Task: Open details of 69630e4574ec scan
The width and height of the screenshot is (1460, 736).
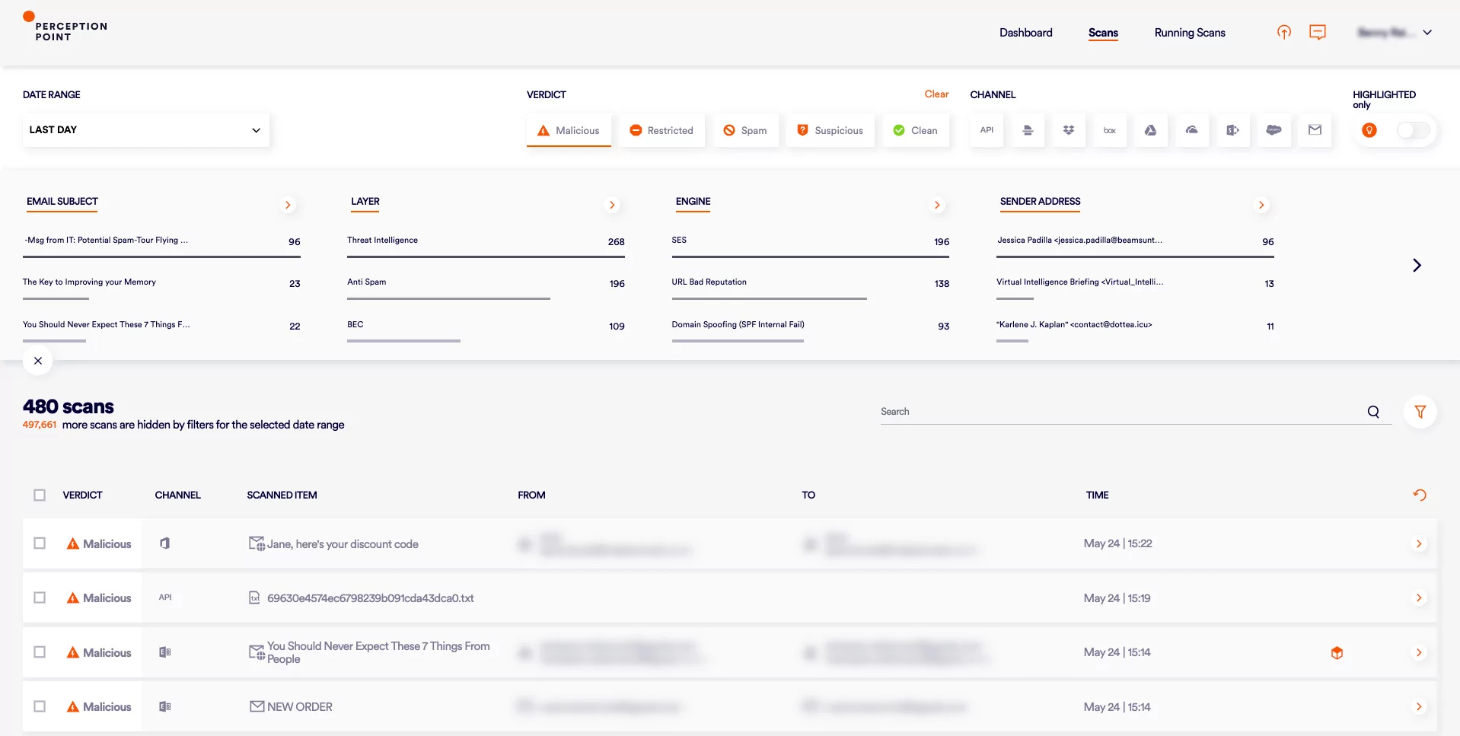Action: [x=1419, y=597]
